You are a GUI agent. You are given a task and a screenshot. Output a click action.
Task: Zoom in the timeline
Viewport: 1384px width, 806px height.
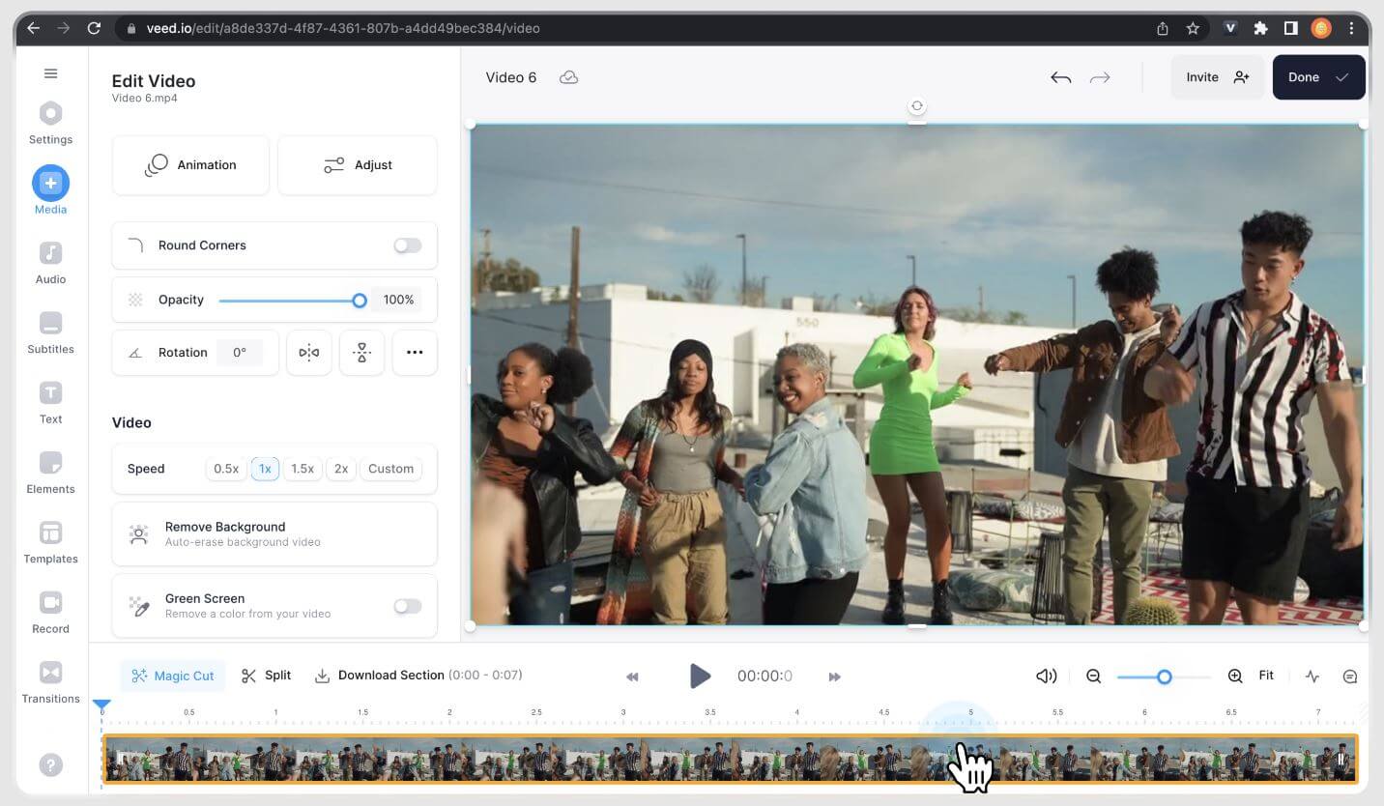tap(1235, 676)
